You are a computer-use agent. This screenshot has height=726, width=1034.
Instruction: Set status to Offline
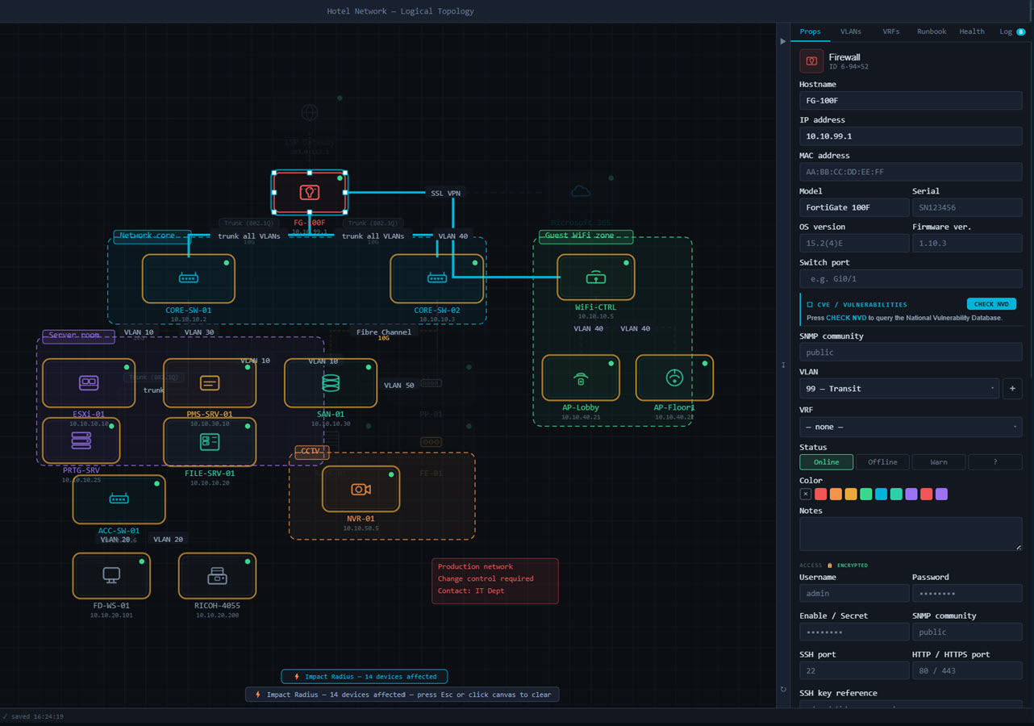click(882, 462)
